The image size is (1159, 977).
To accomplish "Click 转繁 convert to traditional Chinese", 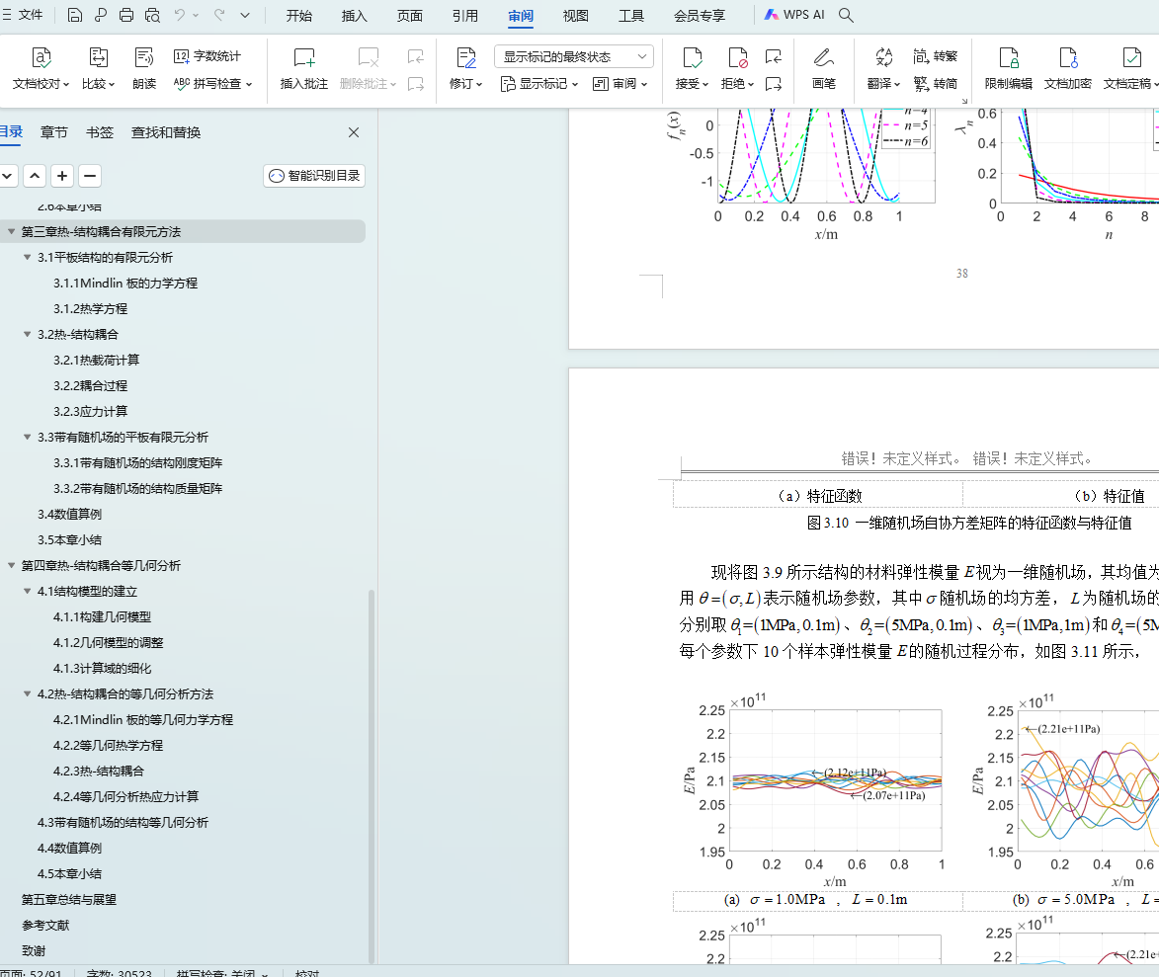I will click(935, 56).
